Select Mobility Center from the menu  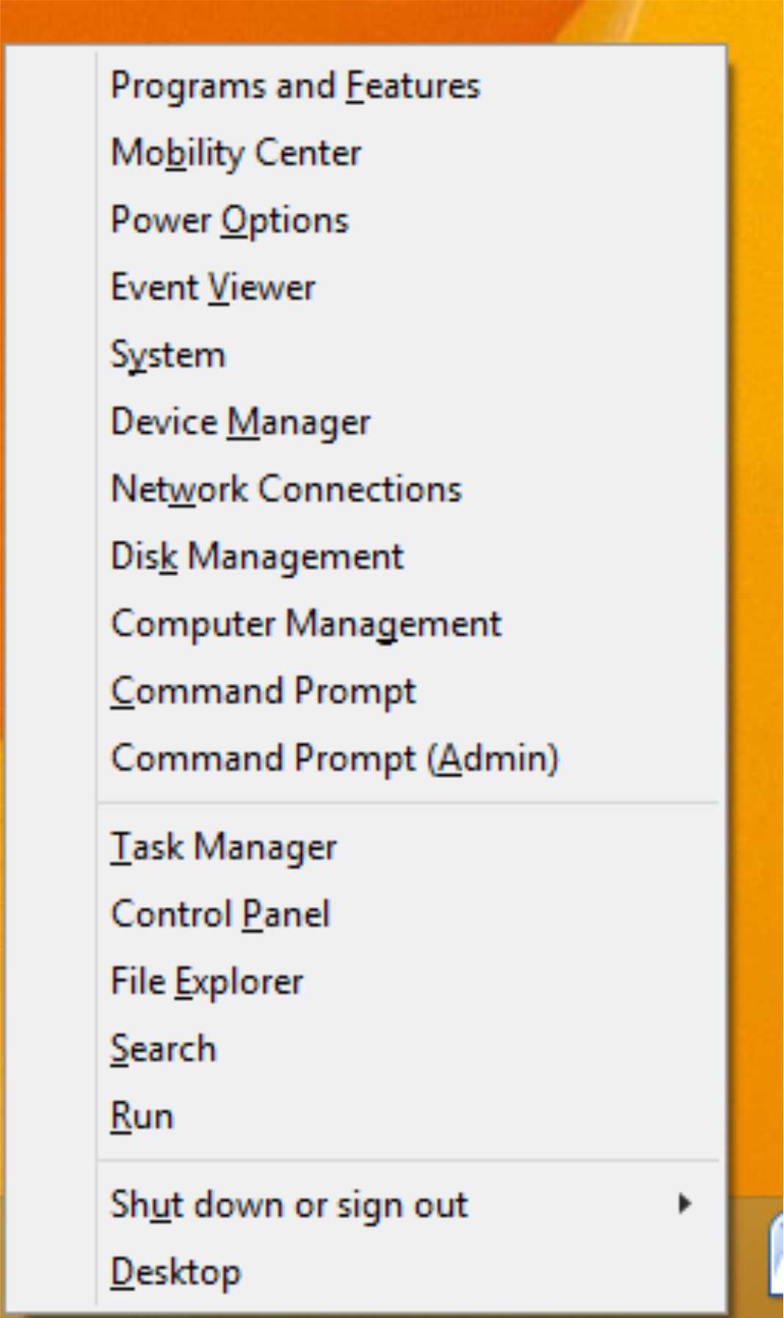[x=236, y=153]
